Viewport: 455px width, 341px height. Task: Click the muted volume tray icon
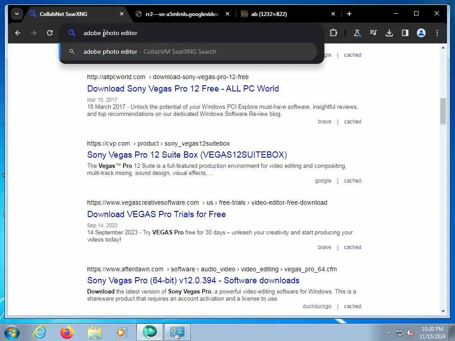[410, 333]
